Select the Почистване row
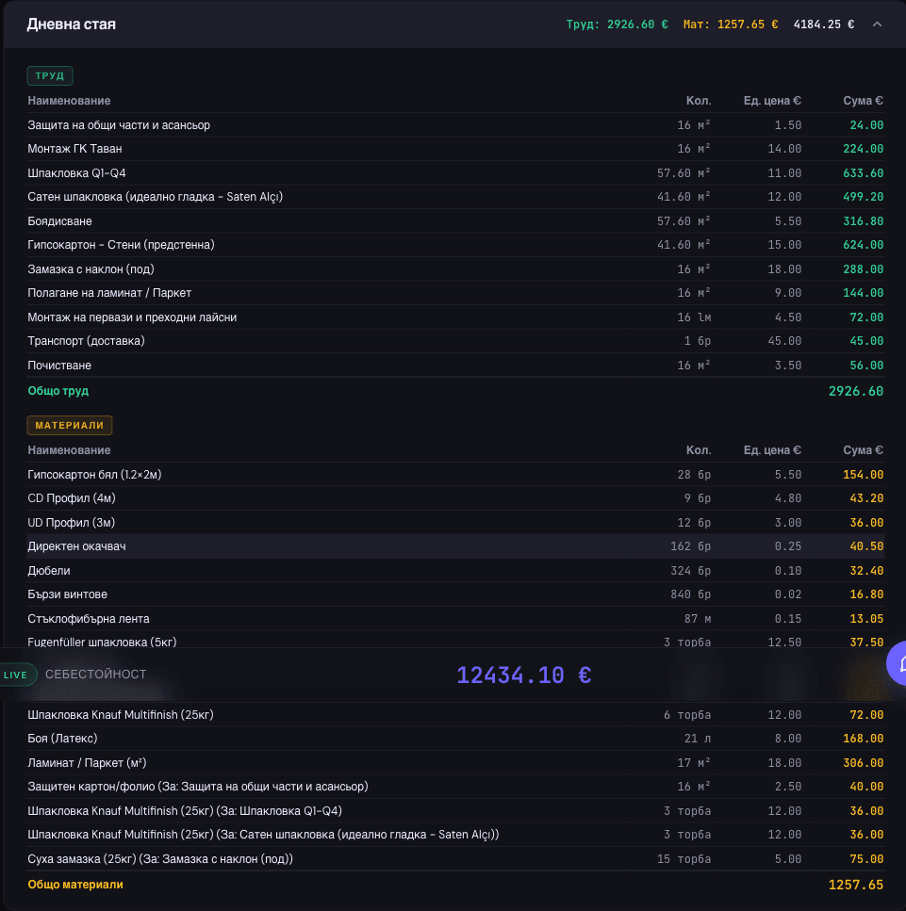This screenshot has width=906, height=911. click(x=455, y=366)
